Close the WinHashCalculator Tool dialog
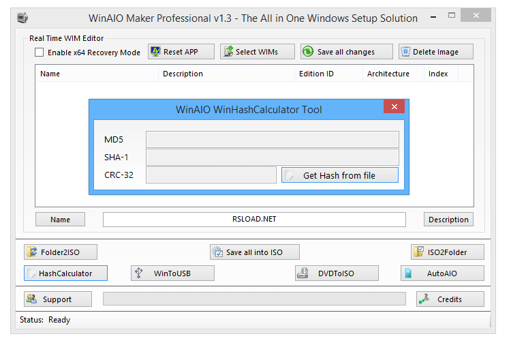The width and height of the screenshot is (511, 343). 394,106
